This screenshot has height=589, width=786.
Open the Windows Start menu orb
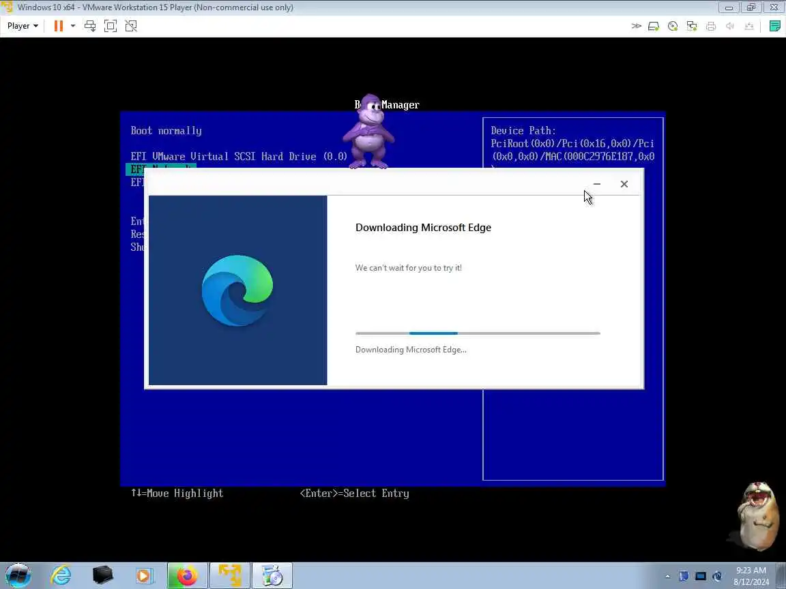pyautogui.click(x=18, y=575)
